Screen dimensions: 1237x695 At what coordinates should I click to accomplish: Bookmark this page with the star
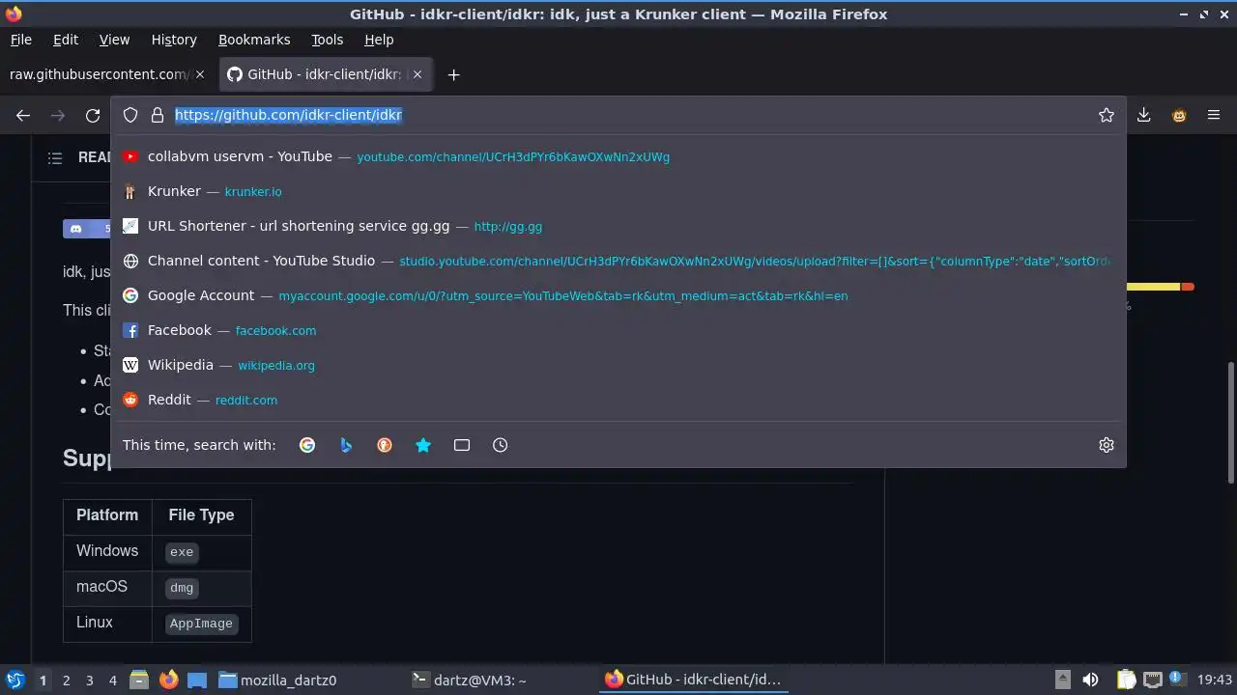point(1107,115)
